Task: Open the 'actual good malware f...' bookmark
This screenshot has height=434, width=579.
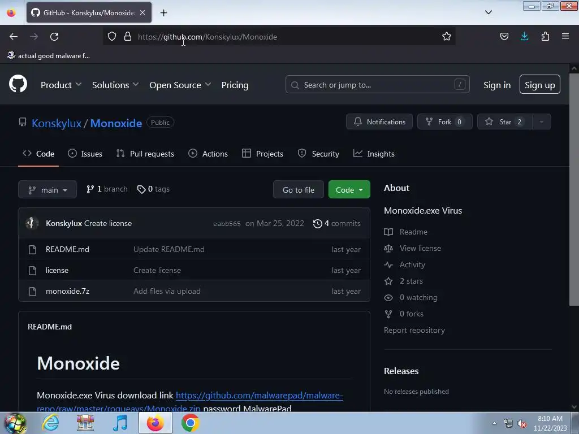Action: (49, 56)
